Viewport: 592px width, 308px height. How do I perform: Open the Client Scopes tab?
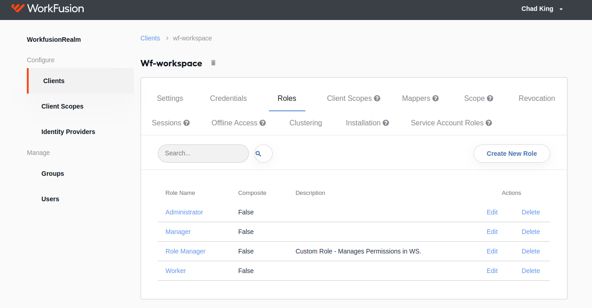(349, 98)
